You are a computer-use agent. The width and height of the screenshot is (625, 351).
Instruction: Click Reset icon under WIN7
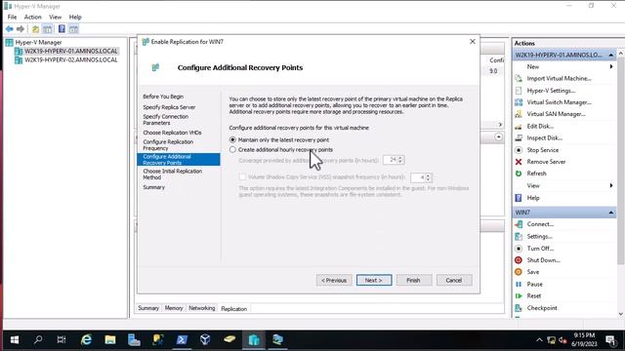tap(519, 295)
